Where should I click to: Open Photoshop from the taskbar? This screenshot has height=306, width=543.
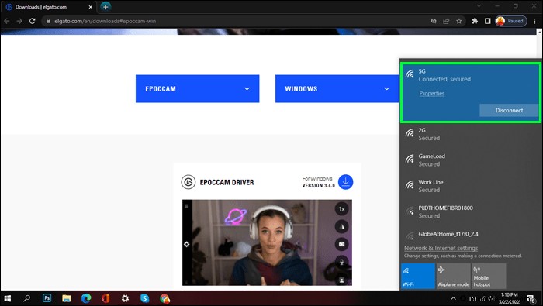coord(47,298)
